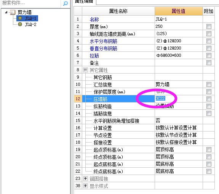Switch to the 属性编辑 tab
219x194 pixels.
click(84, 2)
